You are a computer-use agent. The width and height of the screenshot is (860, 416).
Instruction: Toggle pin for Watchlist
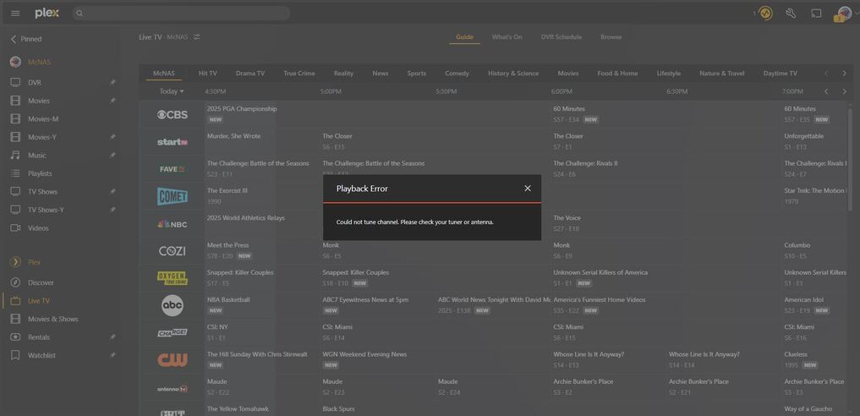tap(112, 355)
